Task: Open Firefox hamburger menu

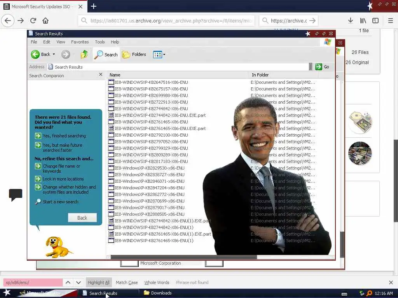Action: pos(391,21)
